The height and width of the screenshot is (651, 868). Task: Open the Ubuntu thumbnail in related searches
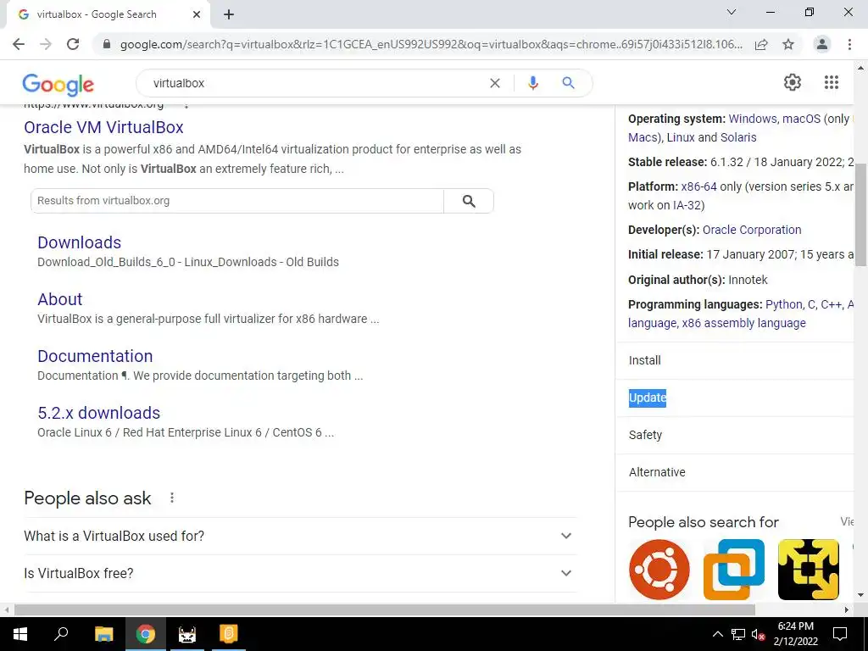[659, 570]
